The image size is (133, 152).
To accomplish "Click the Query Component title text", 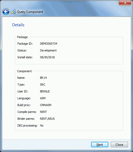I will point(30,12).
